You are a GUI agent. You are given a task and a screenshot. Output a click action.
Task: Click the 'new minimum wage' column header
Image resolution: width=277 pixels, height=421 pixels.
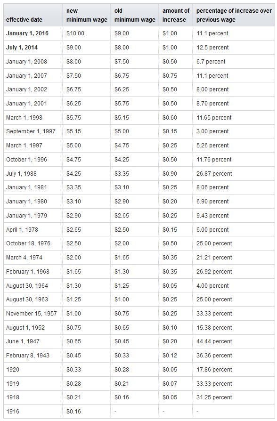[87, 15]
